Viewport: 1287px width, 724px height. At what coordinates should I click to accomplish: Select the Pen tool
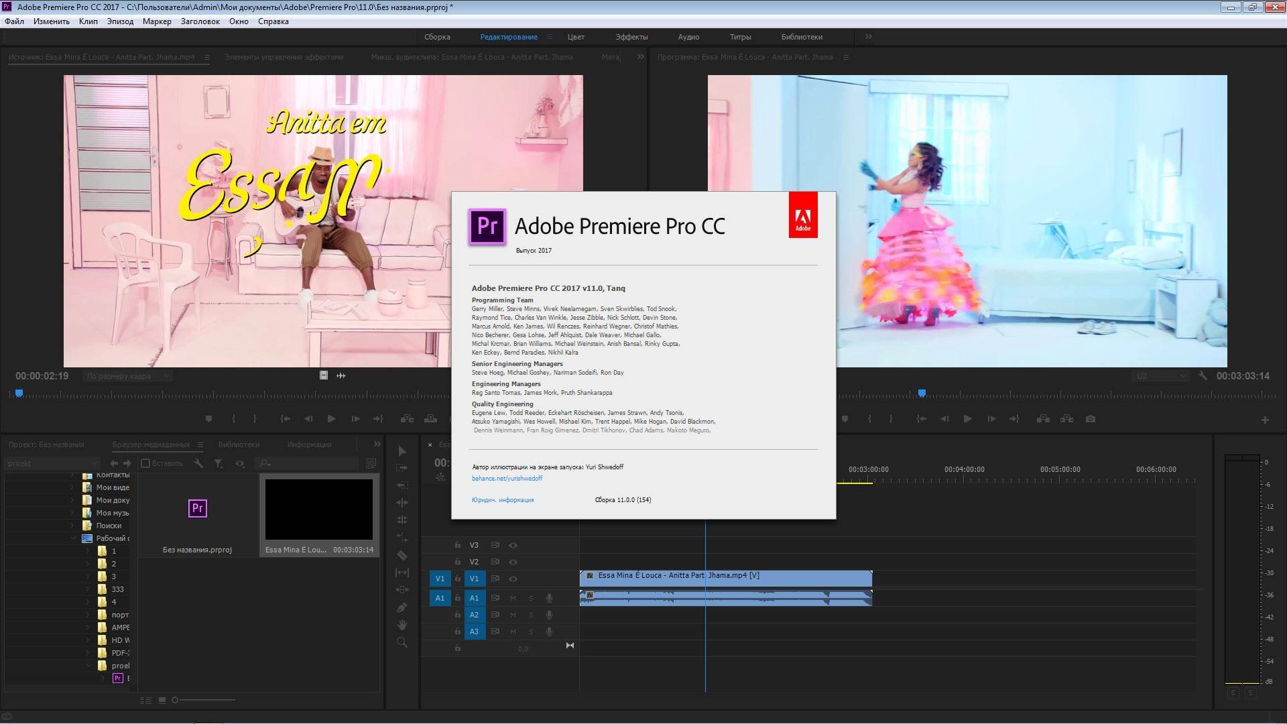coord(402,607)
